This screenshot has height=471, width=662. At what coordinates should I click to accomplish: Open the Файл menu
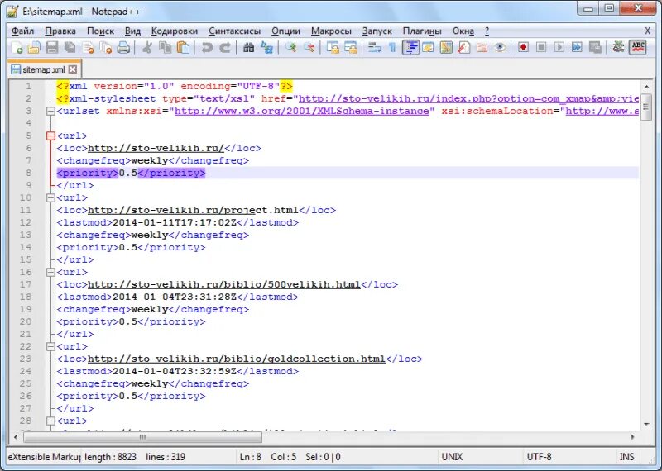tap(23, 31)
